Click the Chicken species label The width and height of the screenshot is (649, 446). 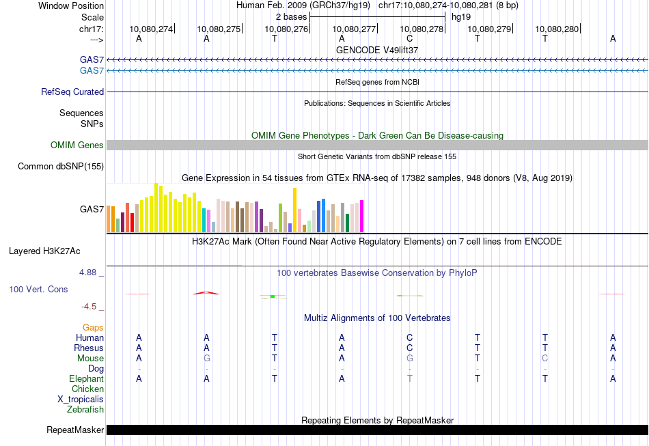click(x=87, y=389)
